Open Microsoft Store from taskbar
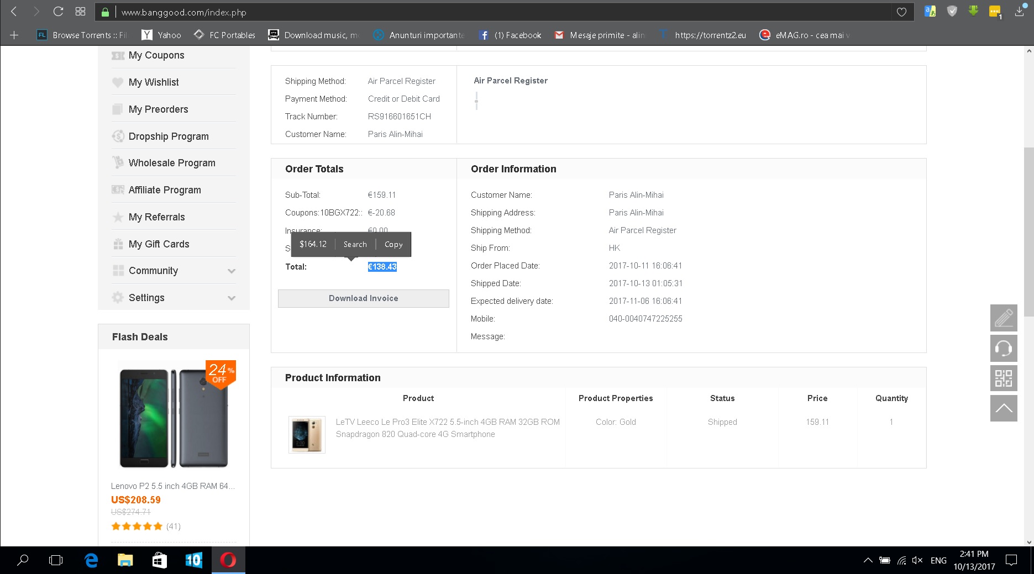Screen dimensions: 1034x574 click(160, 560)
